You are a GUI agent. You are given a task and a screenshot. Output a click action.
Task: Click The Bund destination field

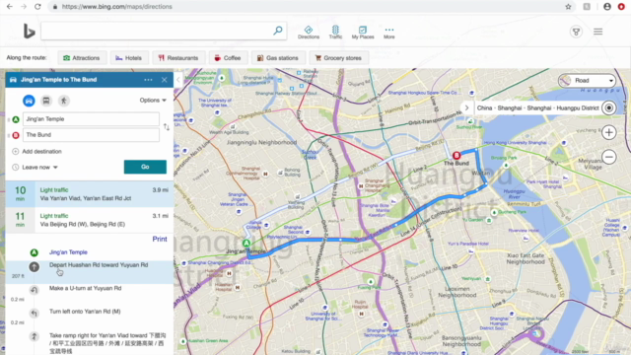point(91,135)
